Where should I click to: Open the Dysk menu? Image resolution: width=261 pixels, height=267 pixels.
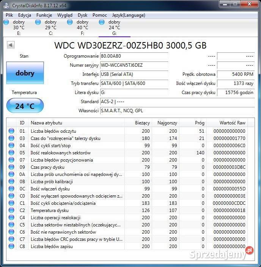[82, 15]
